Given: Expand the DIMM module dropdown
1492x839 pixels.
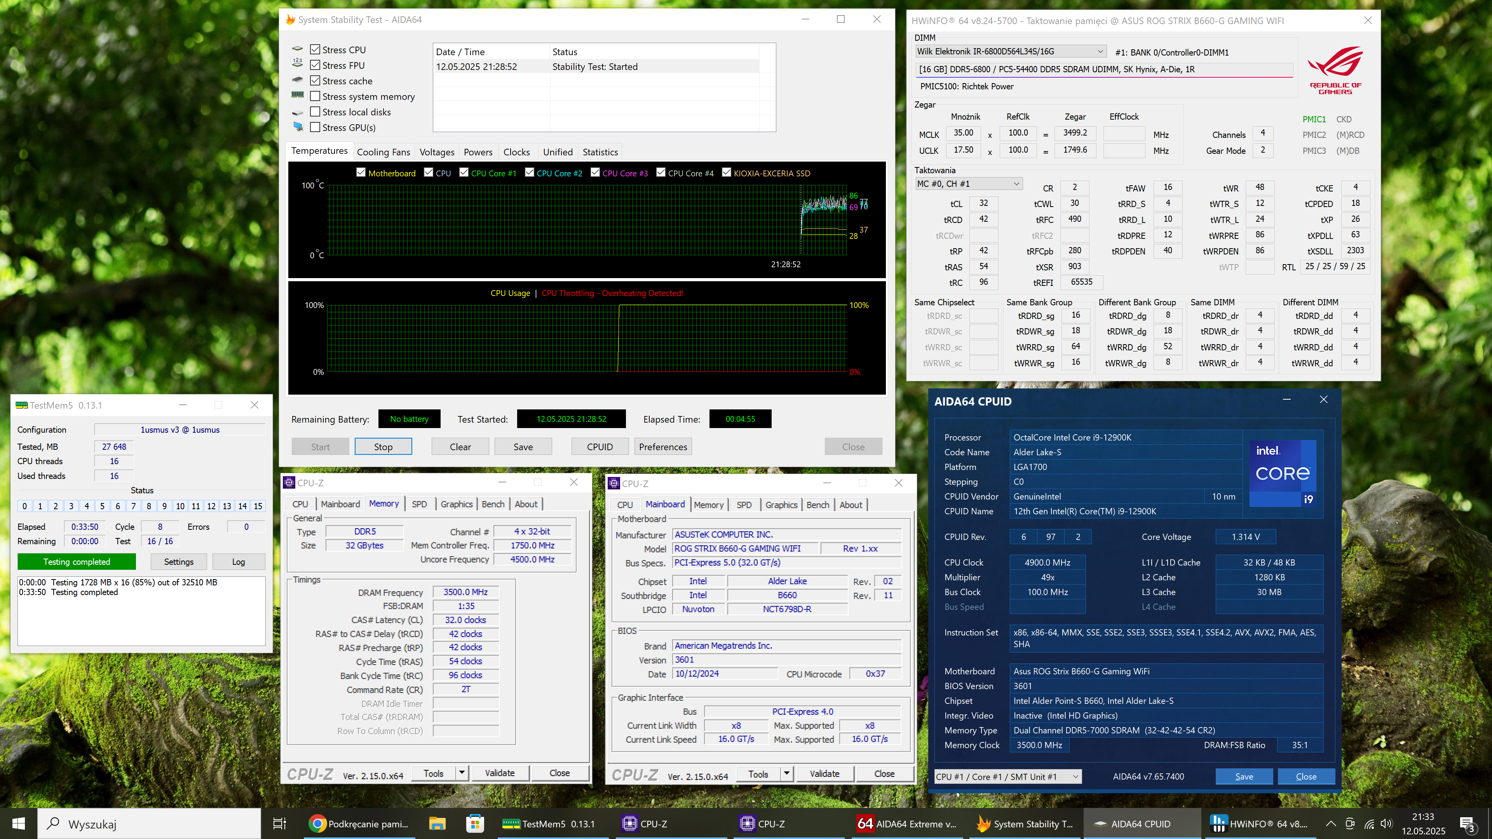Looking at the screenshot, I should tap(1100, 52).
